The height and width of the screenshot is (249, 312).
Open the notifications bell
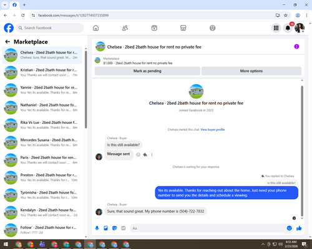288,28
